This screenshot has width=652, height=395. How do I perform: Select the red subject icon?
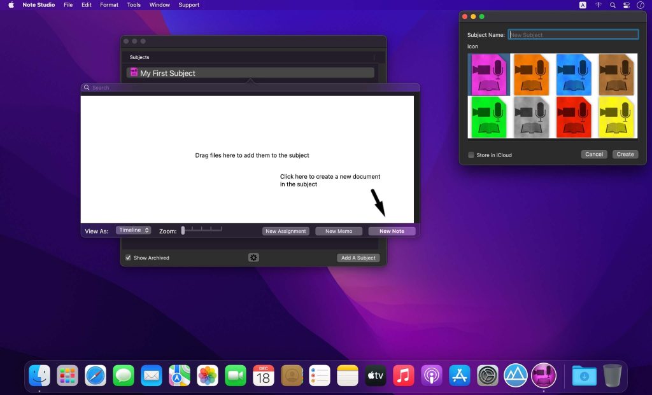pos(574,116)
